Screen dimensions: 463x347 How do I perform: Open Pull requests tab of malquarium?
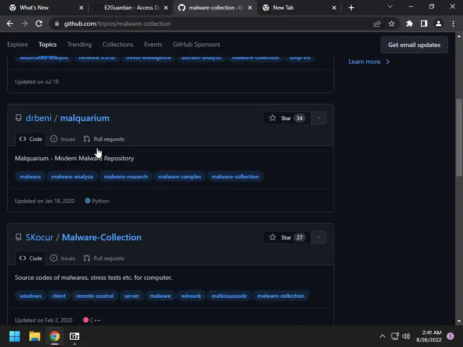(104, 139)
